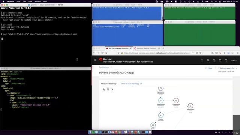The width and height of the screenshot is (240, 135).
Task: Click the create resource plus icon in header
Action: pos(214,60)
